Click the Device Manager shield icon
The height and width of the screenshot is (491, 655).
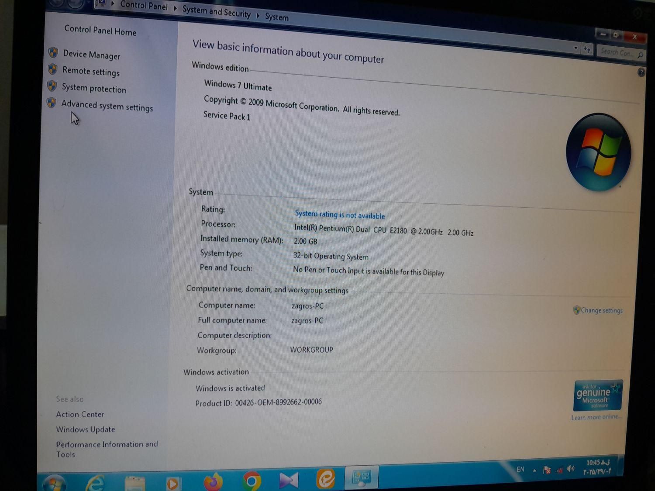pyautogui.click(x=53, y=52)
